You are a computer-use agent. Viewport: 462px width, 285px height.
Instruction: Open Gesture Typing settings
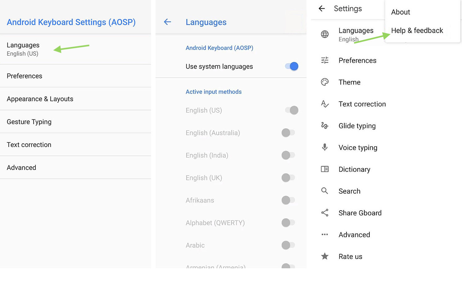[x=75, y=122]
